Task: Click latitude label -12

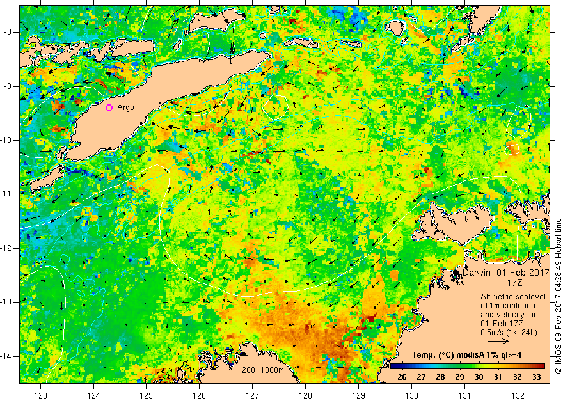Action: (x=6, y=248)
